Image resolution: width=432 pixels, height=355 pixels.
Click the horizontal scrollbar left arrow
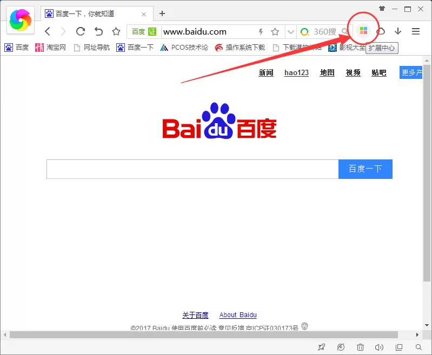(5, 334)
